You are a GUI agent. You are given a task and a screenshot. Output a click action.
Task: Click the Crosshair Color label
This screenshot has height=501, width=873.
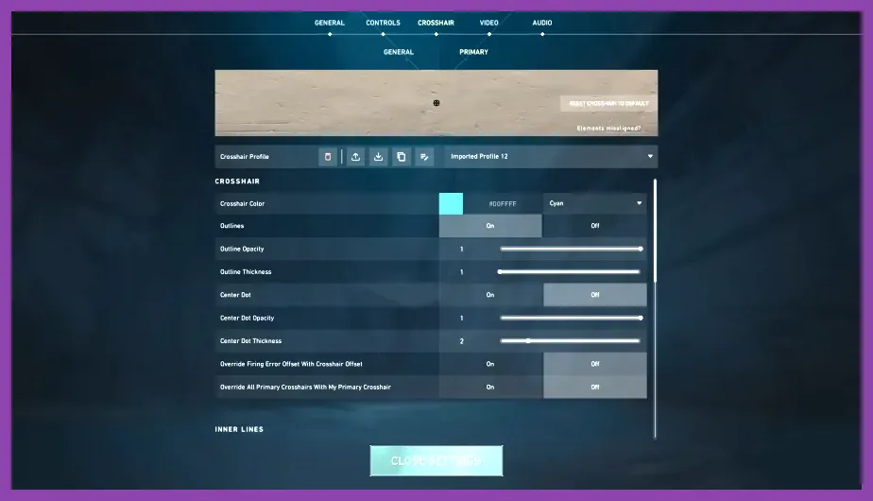pyautogui.click(x=242, y=203)
